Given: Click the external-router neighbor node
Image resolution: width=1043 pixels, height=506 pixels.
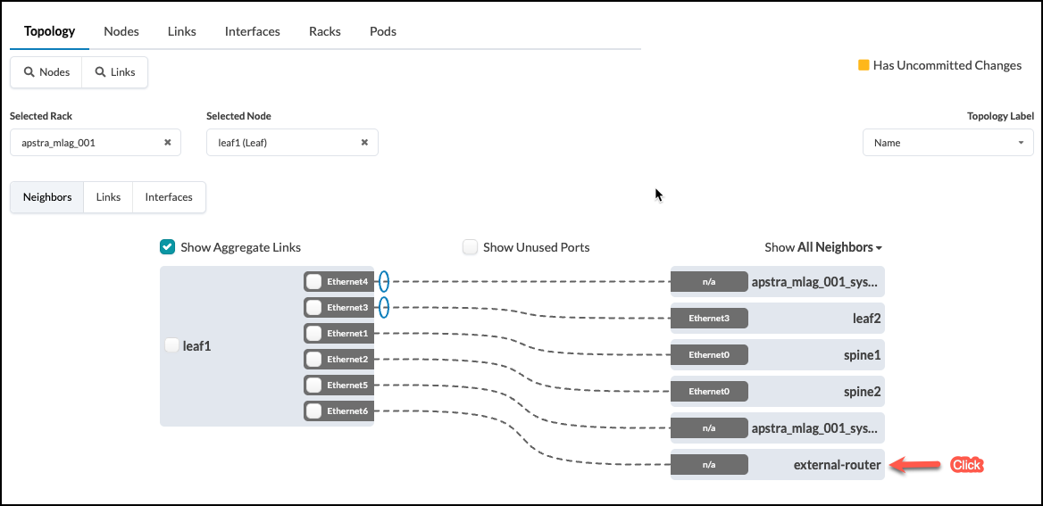Looking at the screenshot, I should [x=837, y=465].
